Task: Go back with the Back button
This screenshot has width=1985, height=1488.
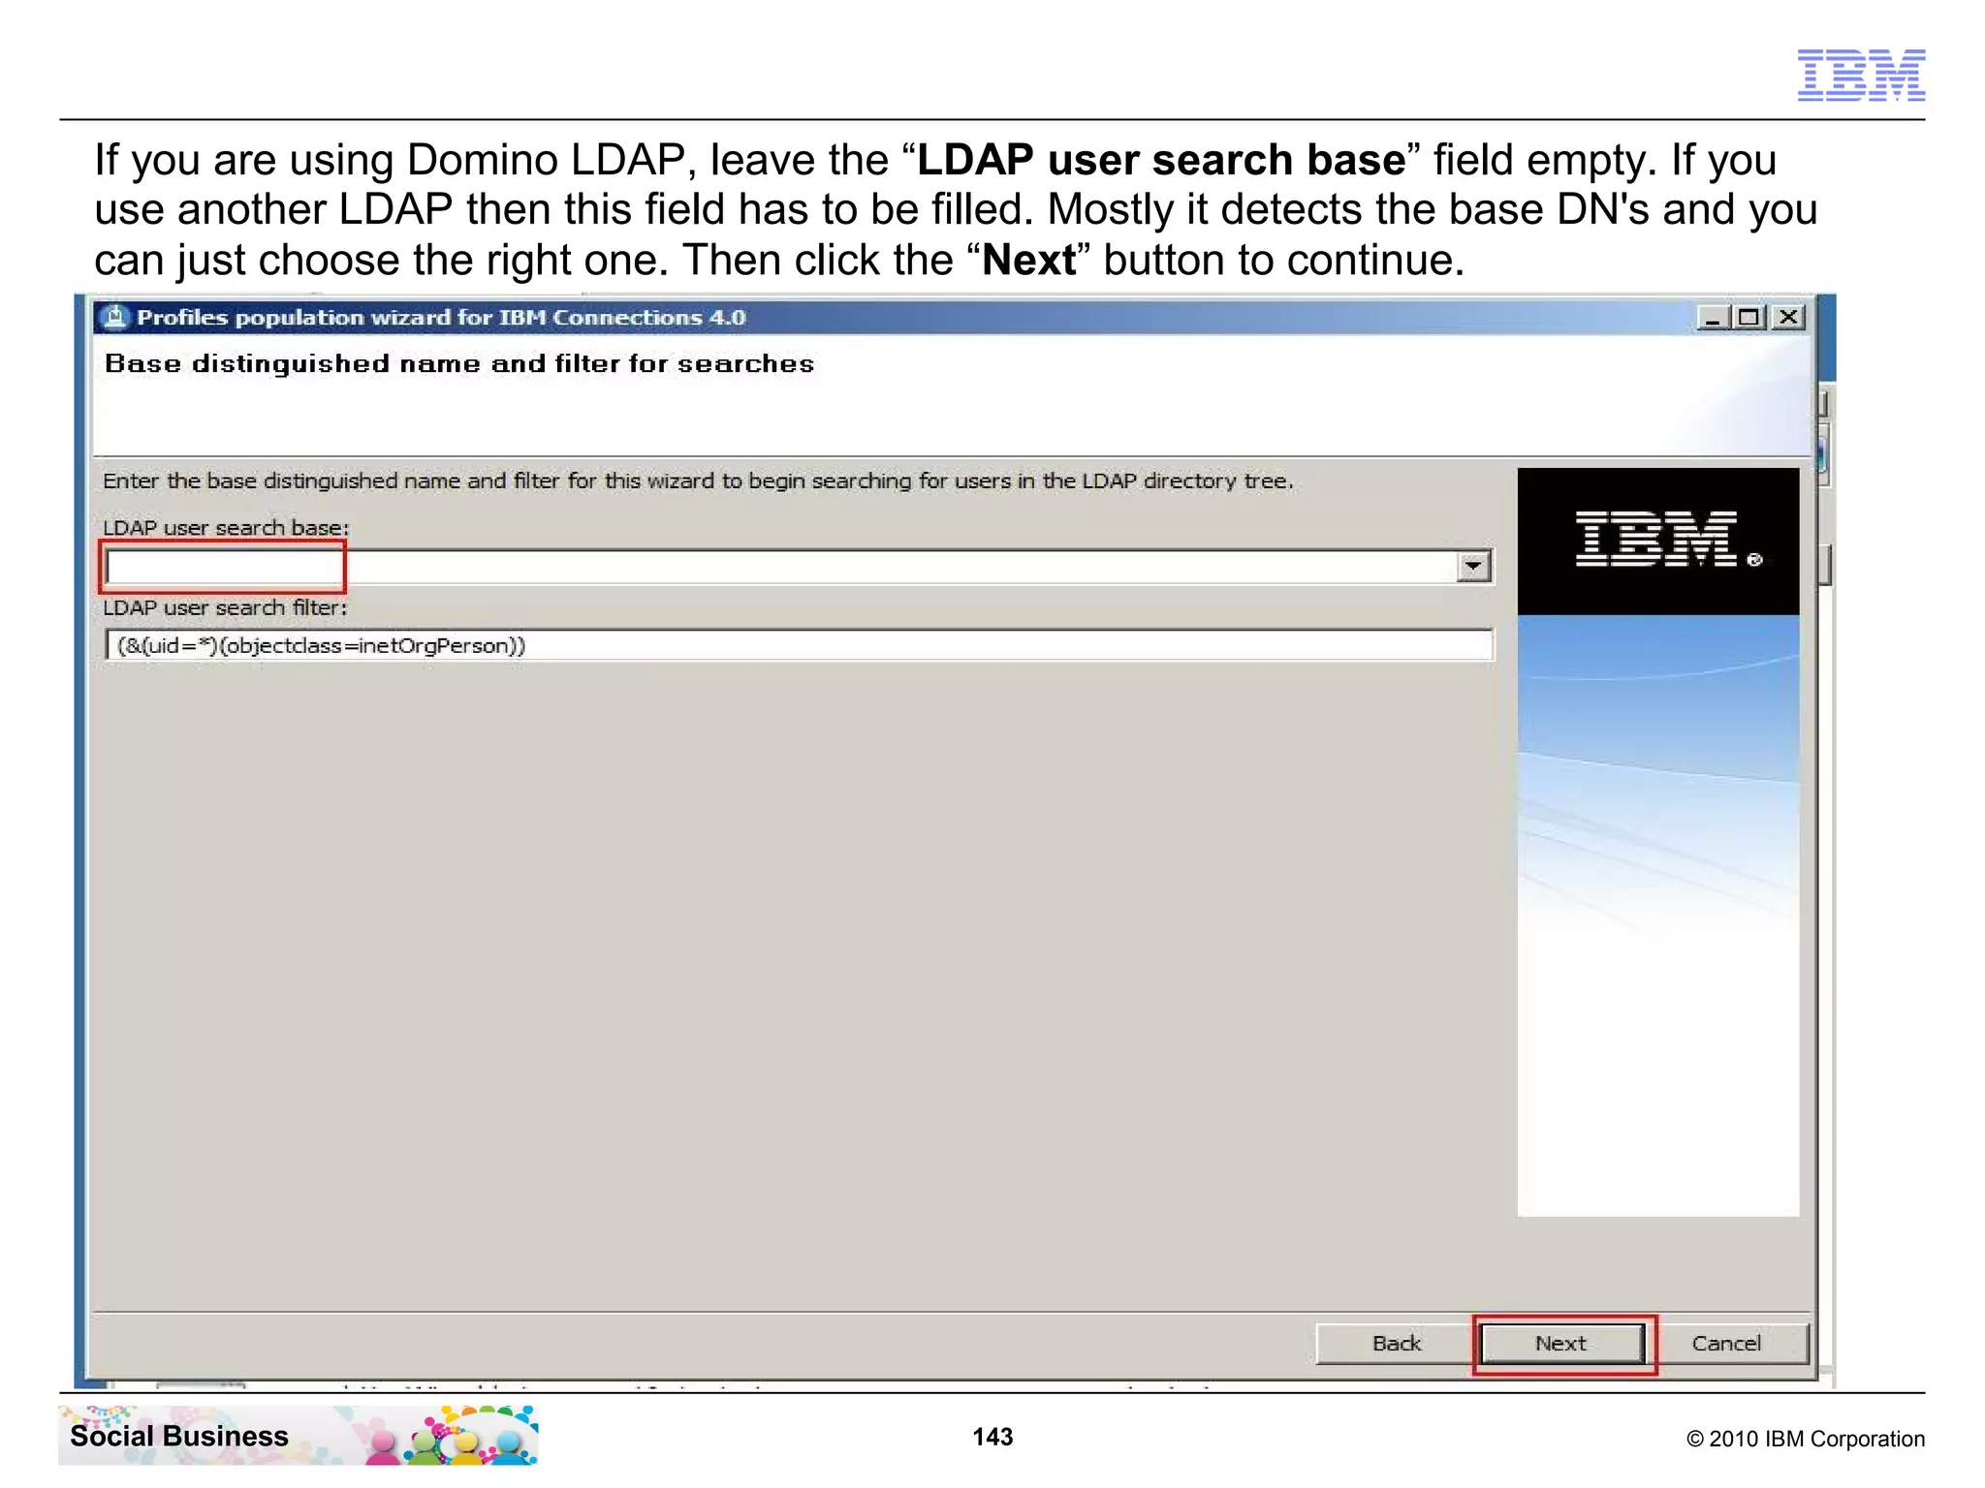Action: (x=1396, y=1344)
